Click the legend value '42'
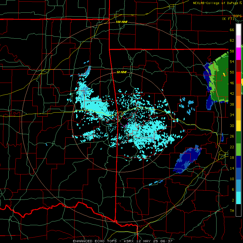This screenshot has width=243, height=243. (x=232, y=94)
